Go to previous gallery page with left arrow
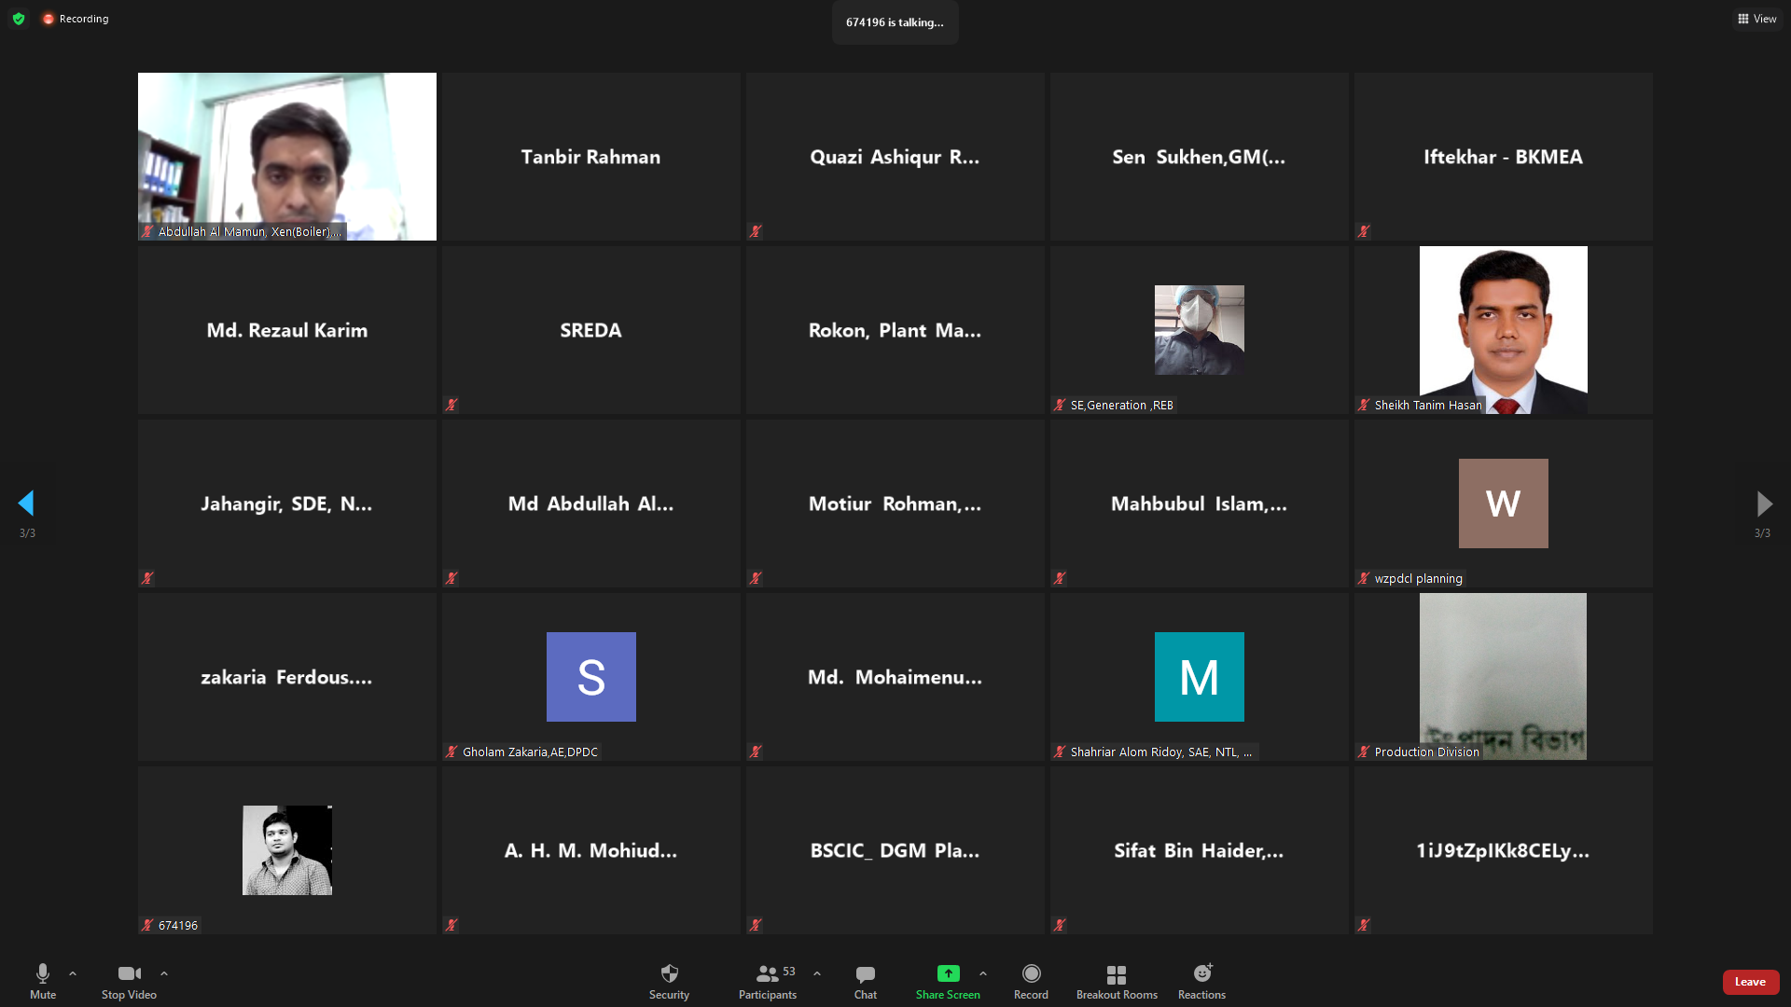Screen dimensions: 1791x1007 [x=26, y=504]
